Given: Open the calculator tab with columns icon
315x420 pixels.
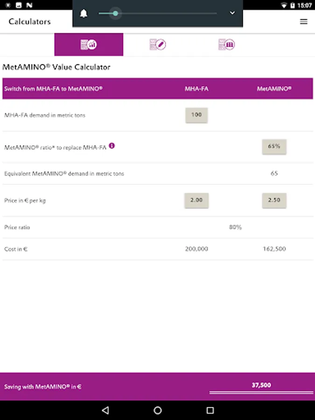Looking at the screenshot, I should (x=226, y=45).
